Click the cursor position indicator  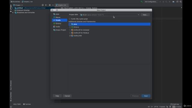pyautogui.click(x=149, y=107)
